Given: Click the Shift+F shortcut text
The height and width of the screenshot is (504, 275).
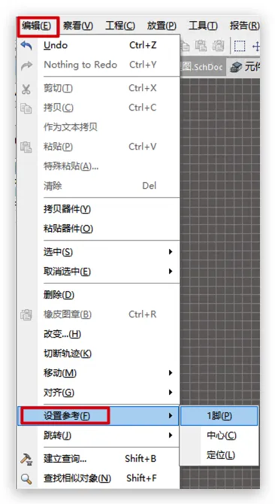Looking at the screenshot, I should [141, 478].
